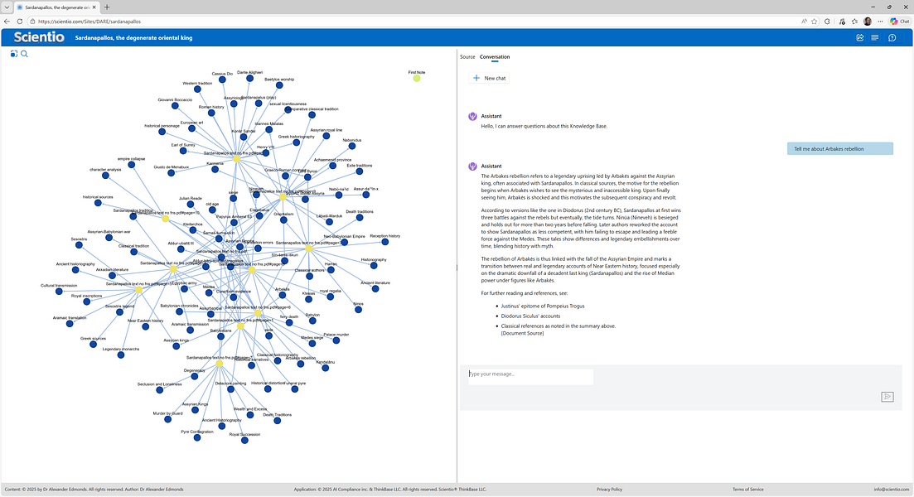Image resolution: width=914 pixels, height=497 pixels.
Task: Click the character analysis node
Action: (105, 176)
